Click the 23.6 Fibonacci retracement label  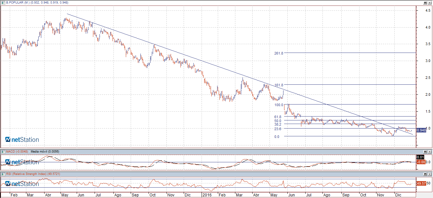click(x=278, y=129)
